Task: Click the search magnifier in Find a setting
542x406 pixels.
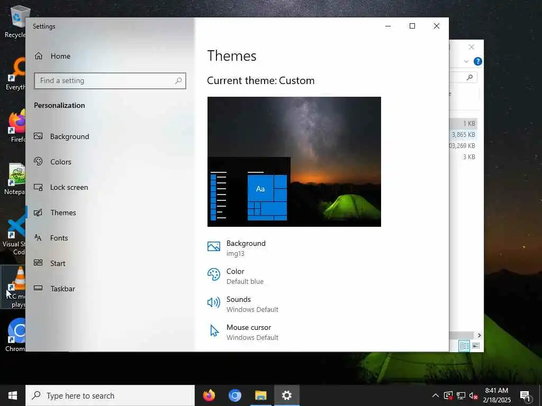Action: click(178, 81)
